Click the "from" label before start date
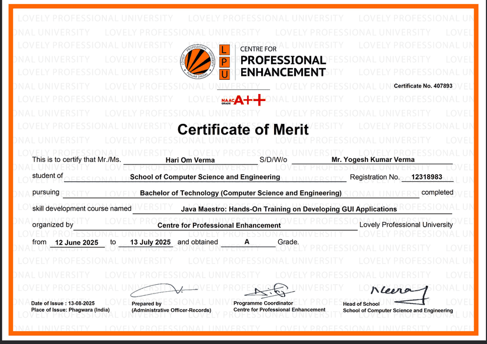 [x=39, y=242]
